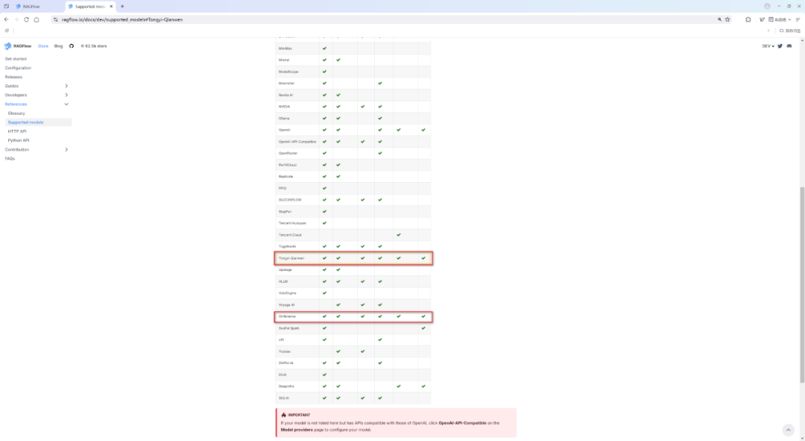The width and height of the screenshot is (805, 441).
Task: Collapse the References sidebar section
Action: 66,104
